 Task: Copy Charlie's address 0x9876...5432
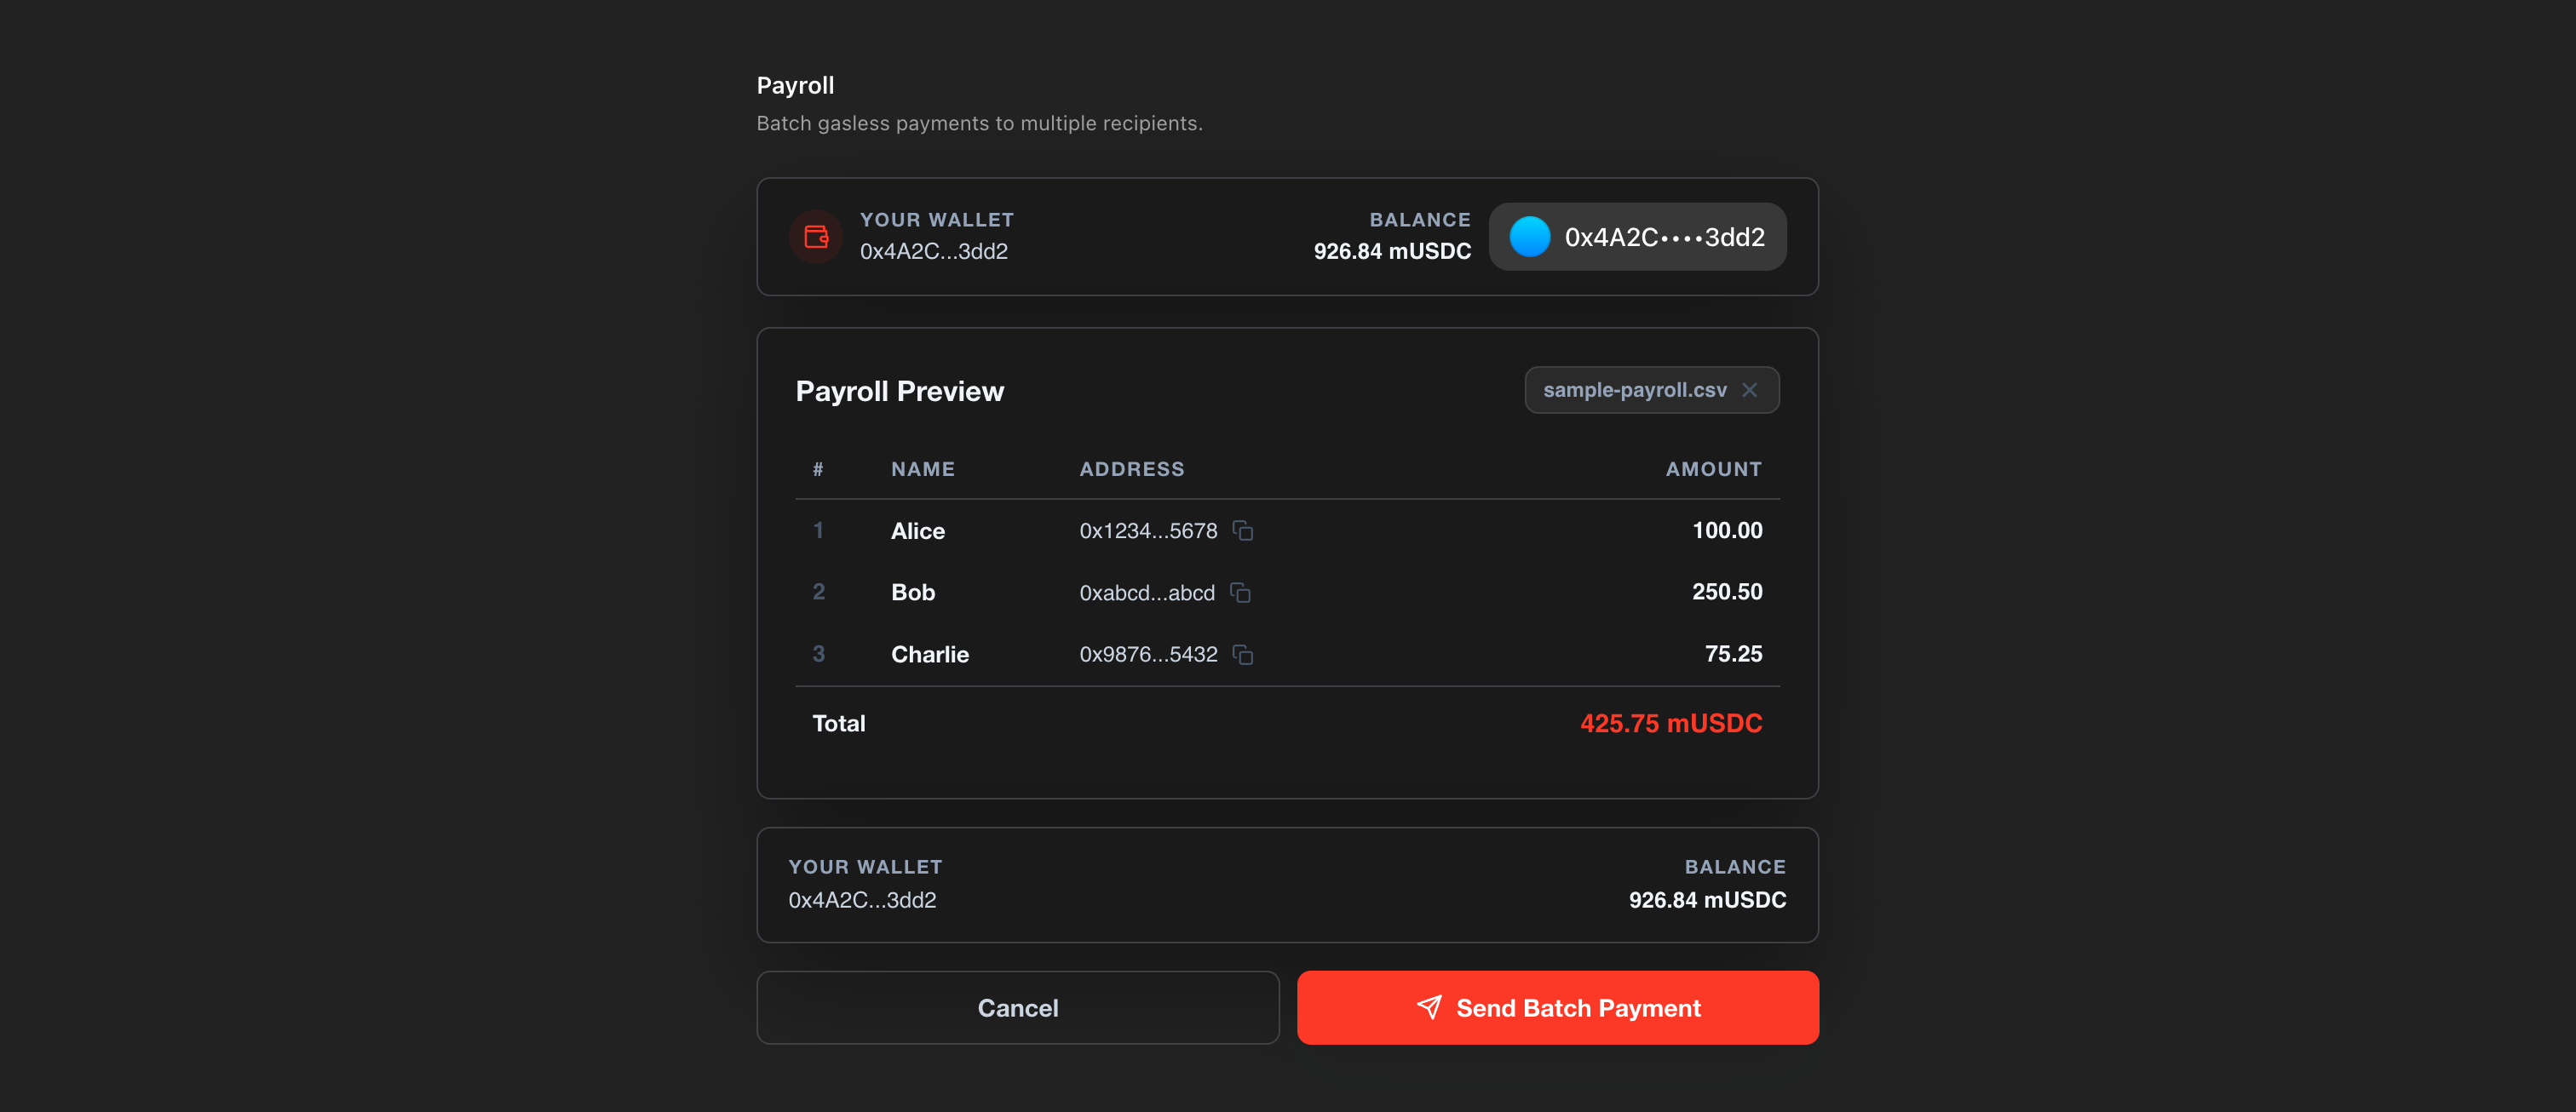tap(1243, 655)
